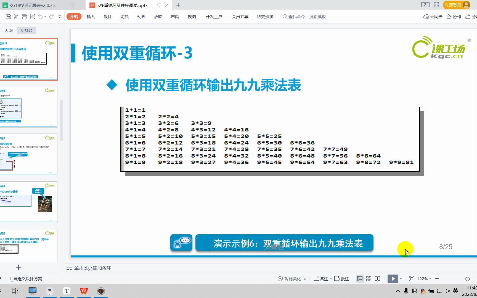Open the Print tool
This screenshot has width=477, height=298.
(x=24, y=17)
